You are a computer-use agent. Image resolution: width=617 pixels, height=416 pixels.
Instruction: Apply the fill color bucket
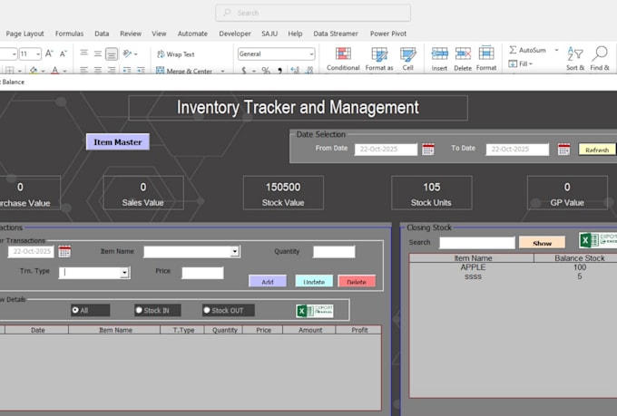click(x=34, y=71)
